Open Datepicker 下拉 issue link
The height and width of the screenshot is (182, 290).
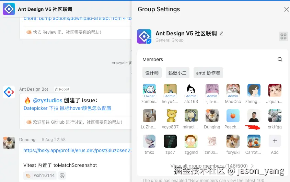68,108
